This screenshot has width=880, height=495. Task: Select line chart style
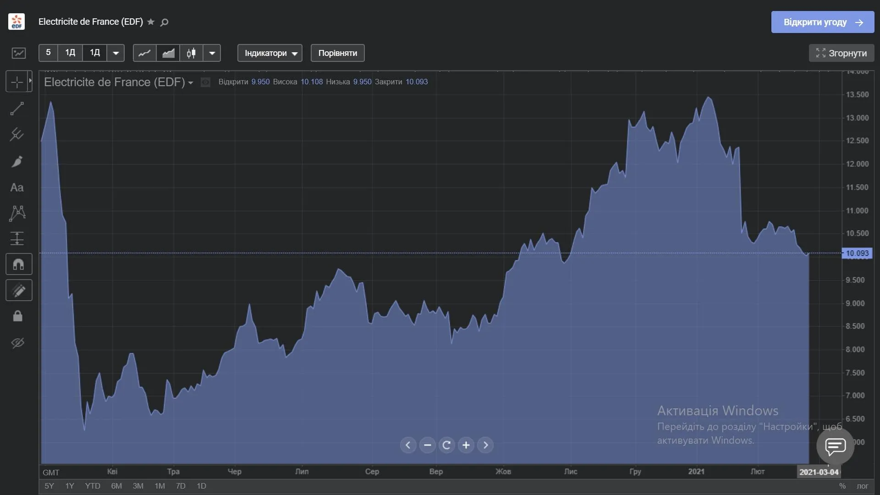click(145, 53)
